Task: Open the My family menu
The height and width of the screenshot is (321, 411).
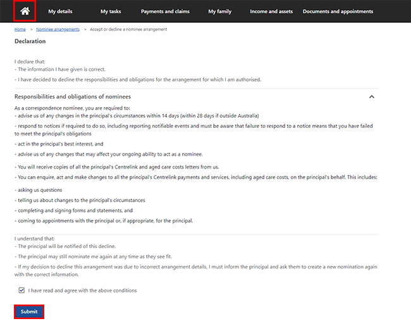Action: coord(219,11)
